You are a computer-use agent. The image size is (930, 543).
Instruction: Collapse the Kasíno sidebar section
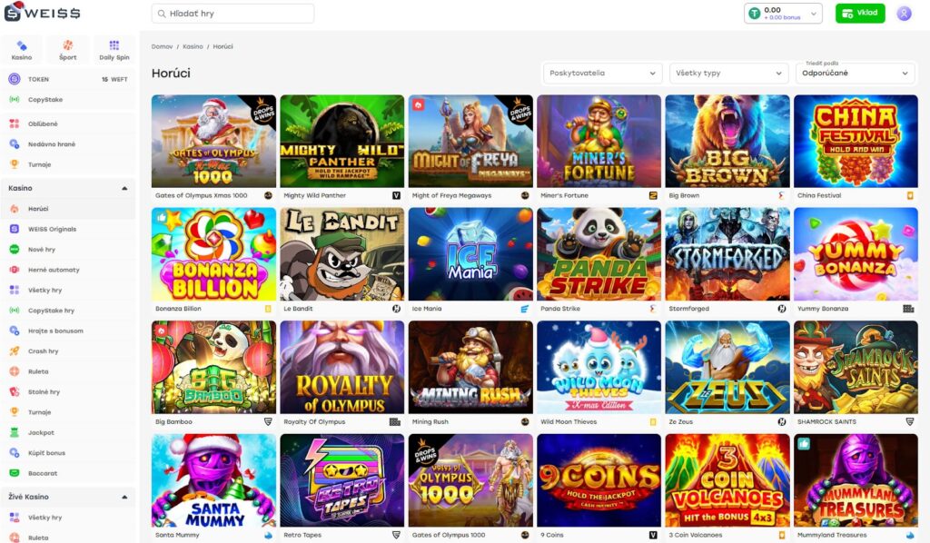pos(124,188)
